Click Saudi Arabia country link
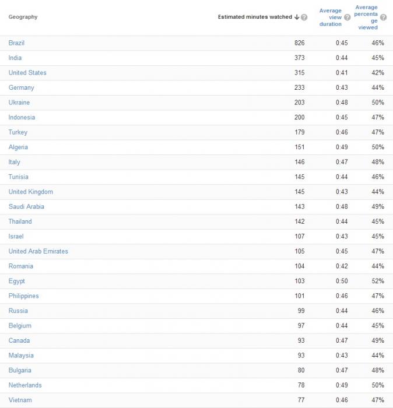Image resolution: width=393 pixels, height=408 pixels. 26,206
